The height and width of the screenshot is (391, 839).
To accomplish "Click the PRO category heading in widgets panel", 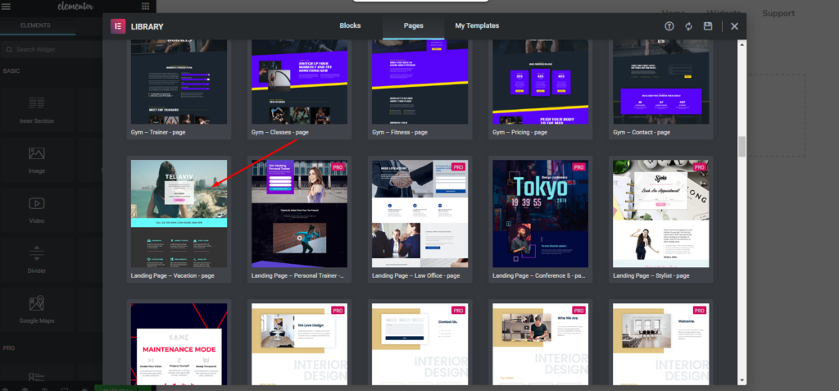I will [8, 348].
